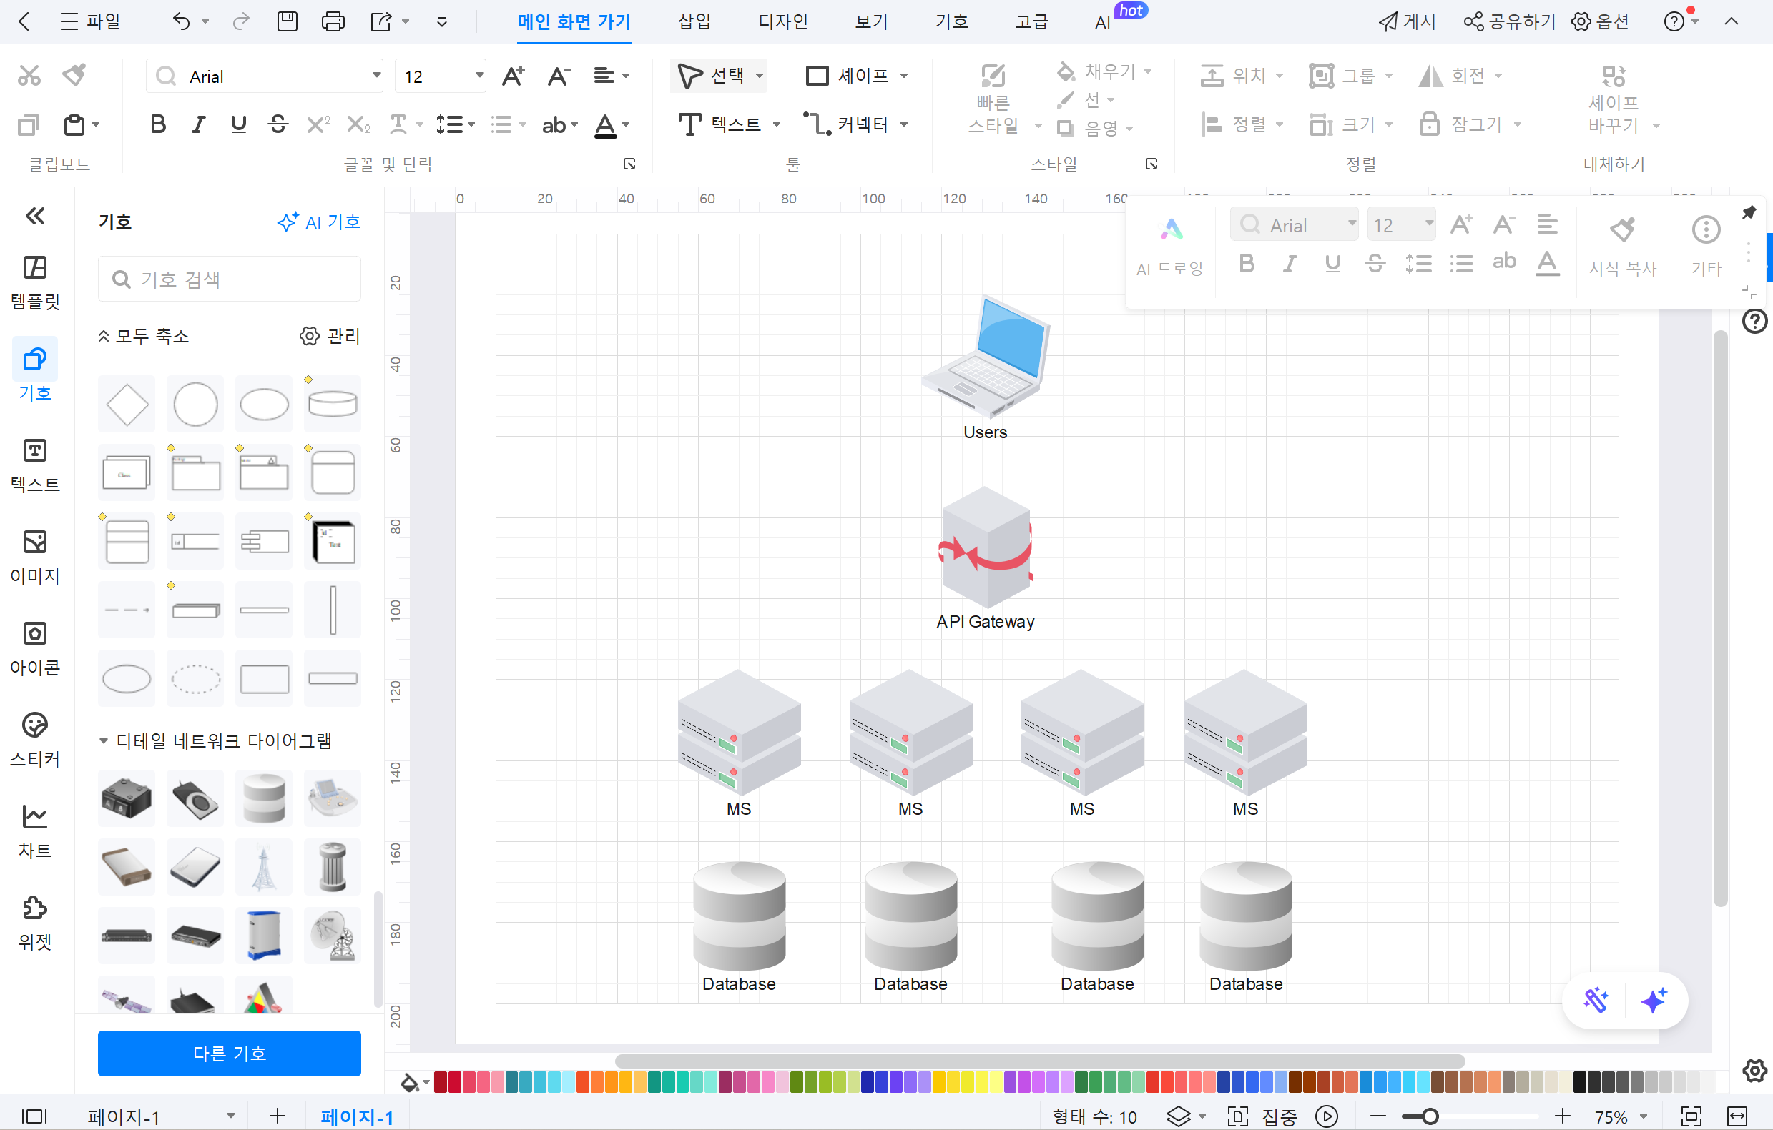Toggle Italic in the floating toolbar
Viewport: 1773px width, 1130px height.
tap(1290, 263)
